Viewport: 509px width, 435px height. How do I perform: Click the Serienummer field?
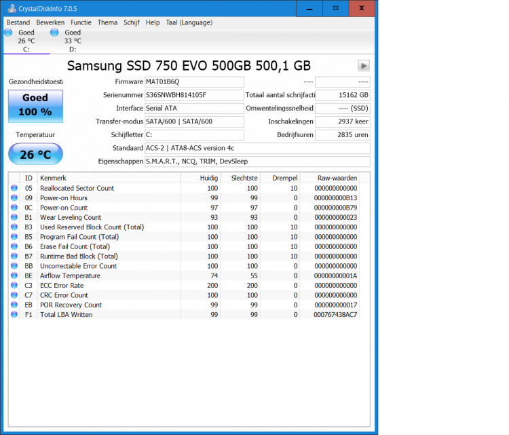pyautogui.click(x=194, y=95)
